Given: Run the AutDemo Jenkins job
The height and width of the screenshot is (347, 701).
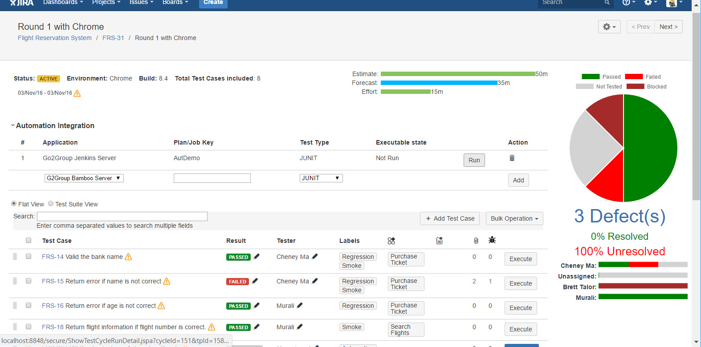Looking at the screenshot, I should coord(474,160).
